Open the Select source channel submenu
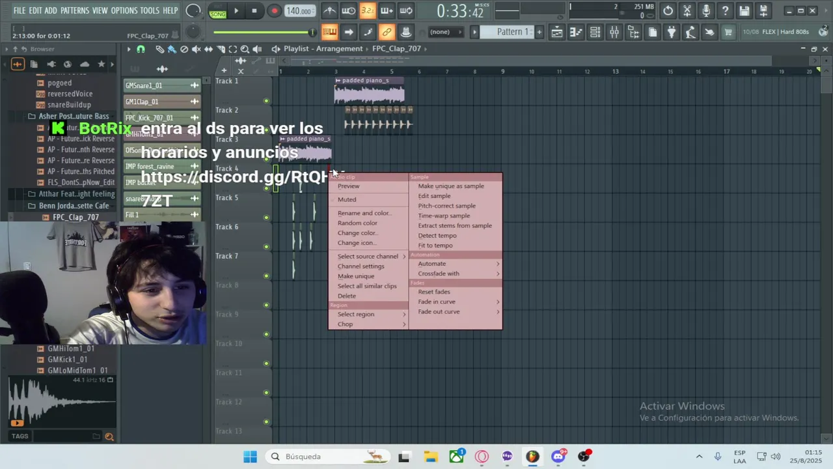The image size is (833, 469). point(370,257)
